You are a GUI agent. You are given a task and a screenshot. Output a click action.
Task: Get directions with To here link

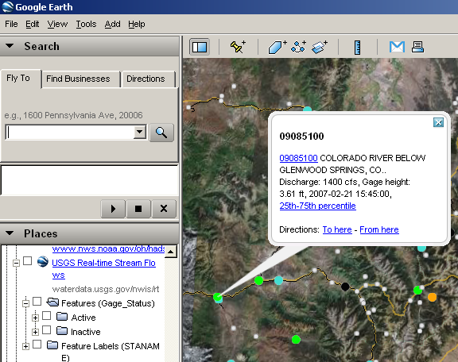pyautogui.click(x=337, y=229)
